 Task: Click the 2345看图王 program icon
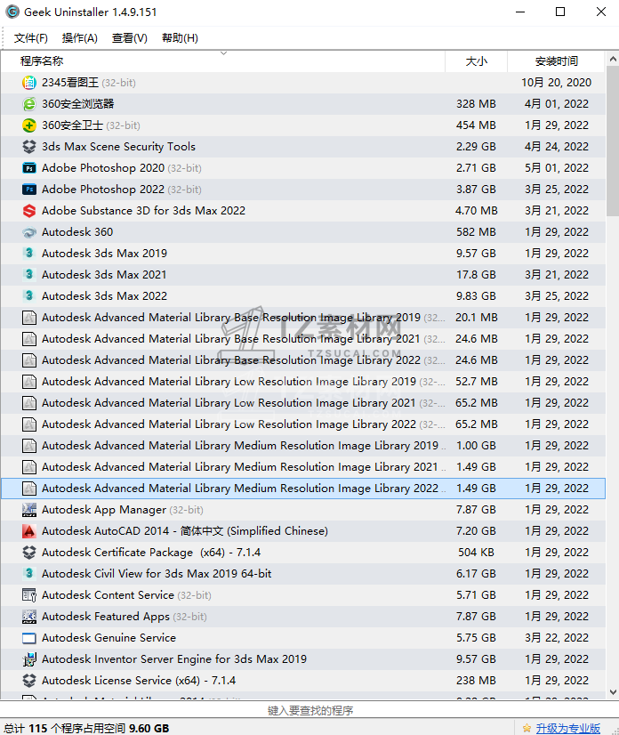(29, 83)
